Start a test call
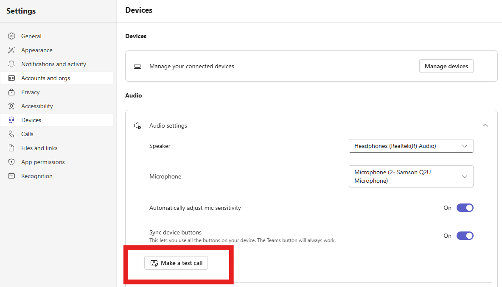502x287 pixels. coord(176,263)
